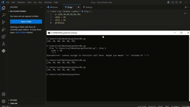
Task: Toggle primary side bar layout icon
Action: (x=169, y=2)
